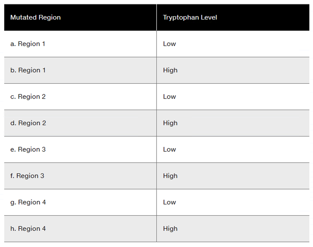Image resolution: width=313 pixels, height=247 pixels.
Task: Pick the 'e. Region 3' cell
Action: click(x=28, y=150)
